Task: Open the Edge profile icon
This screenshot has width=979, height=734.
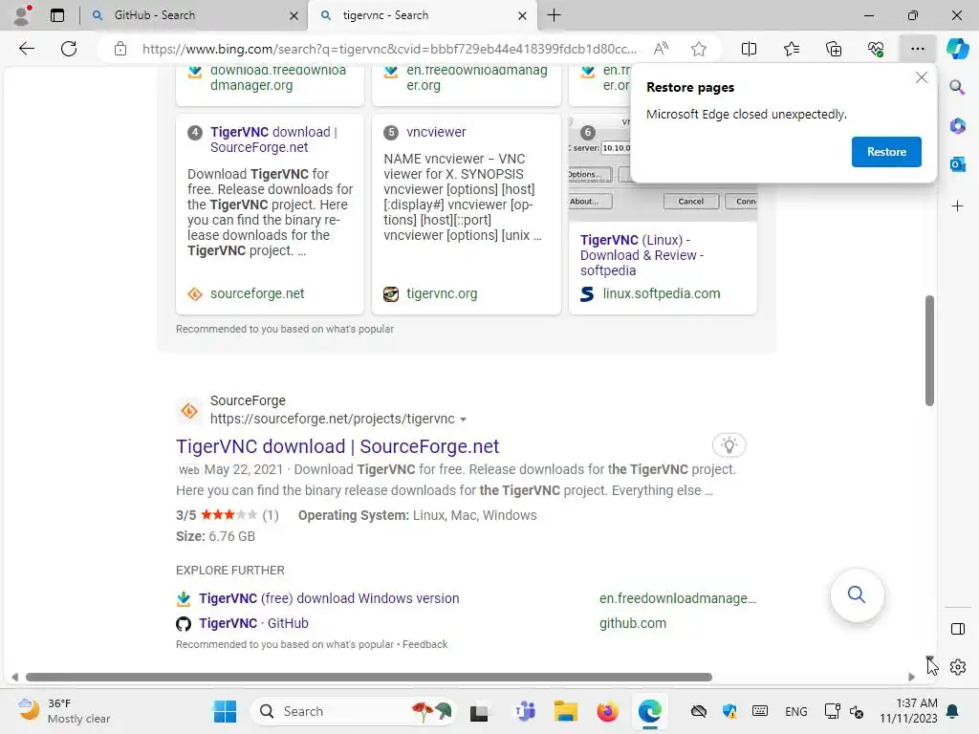Action: tap(22, 15)
